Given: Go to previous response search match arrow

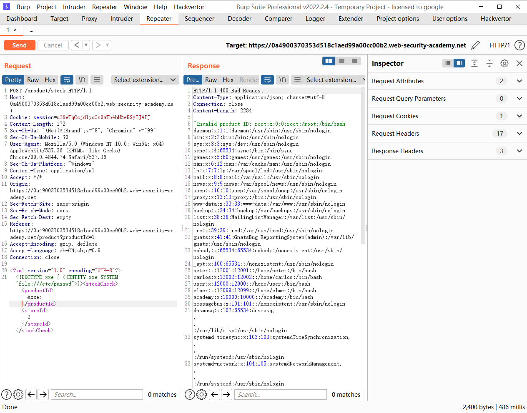Looking at the screenshot, I should tap(215, 394).
